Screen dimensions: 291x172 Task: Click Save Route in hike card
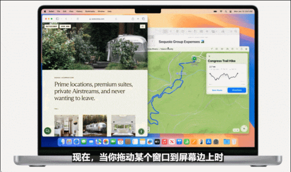[217, 90]
